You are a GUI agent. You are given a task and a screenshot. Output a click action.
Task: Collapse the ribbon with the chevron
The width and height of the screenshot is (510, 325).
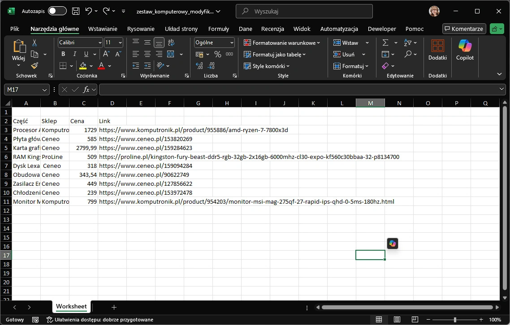pos(499,74)
